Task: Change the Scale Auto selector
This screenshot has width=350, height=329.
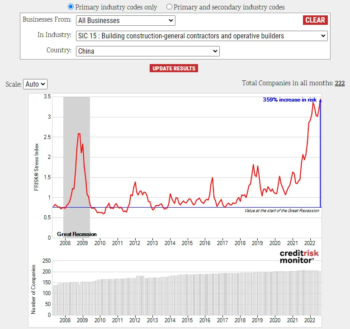Action: (x=35, y=84)
